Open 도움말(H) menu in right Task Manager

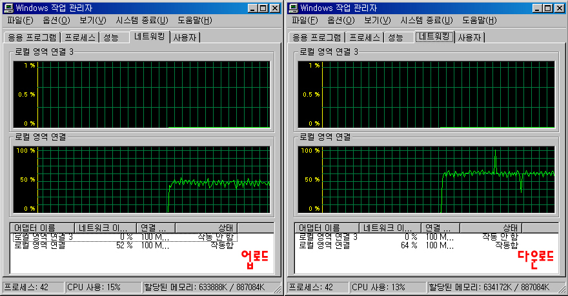click(x=479, y=20)
